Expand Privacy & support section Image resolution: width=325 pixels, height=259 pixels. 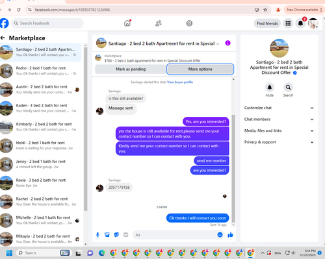click(279, 142)
